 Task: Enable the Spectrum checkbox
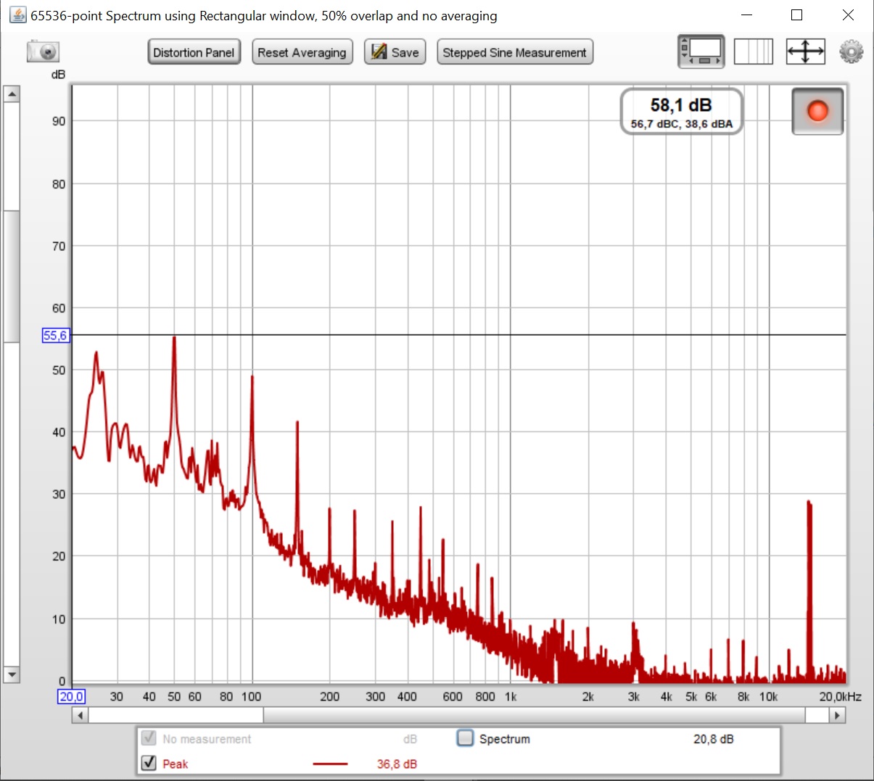point(465,738)
